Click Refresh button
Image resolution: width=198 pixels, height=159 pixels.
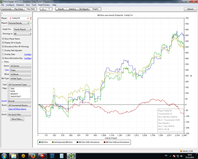(x=190, y=9)
